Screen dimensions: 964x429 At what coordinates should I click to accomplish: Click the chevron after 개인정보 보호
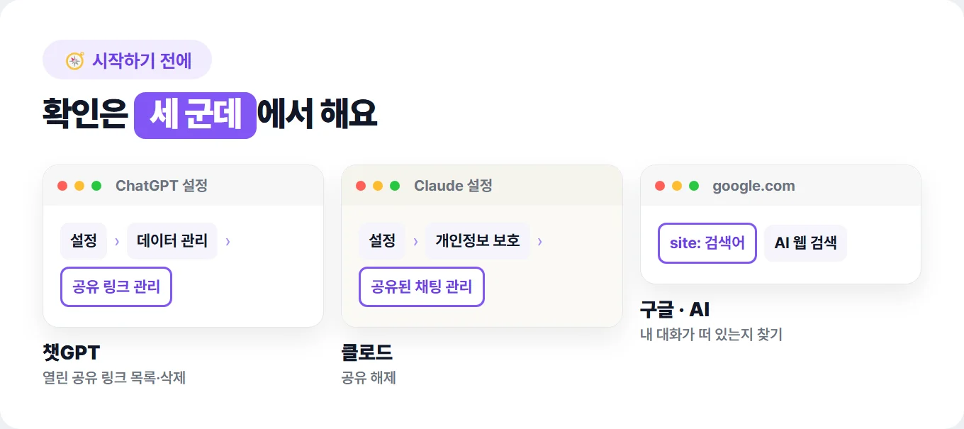[540, 242]
